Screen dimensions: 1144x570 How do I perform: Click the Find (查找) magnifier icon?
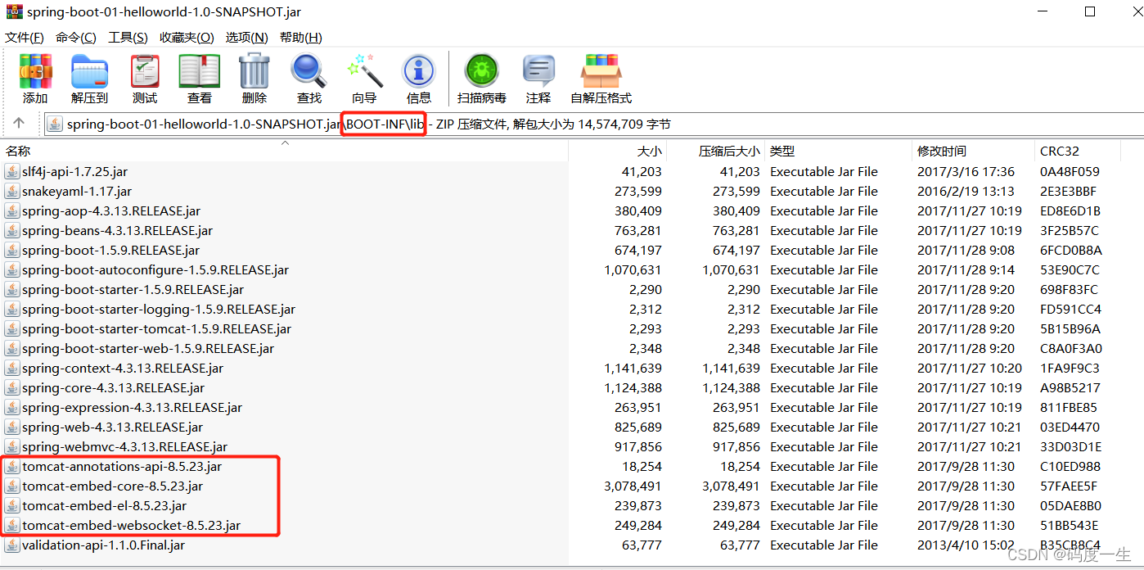(x=309, y=71)
